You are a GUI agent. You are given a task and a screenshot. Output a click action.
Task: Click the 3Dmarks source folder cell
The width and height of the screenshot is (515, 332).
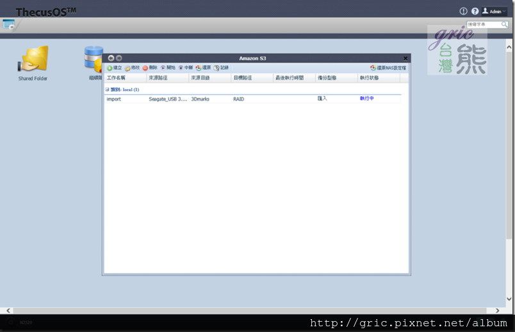[200, 99]
